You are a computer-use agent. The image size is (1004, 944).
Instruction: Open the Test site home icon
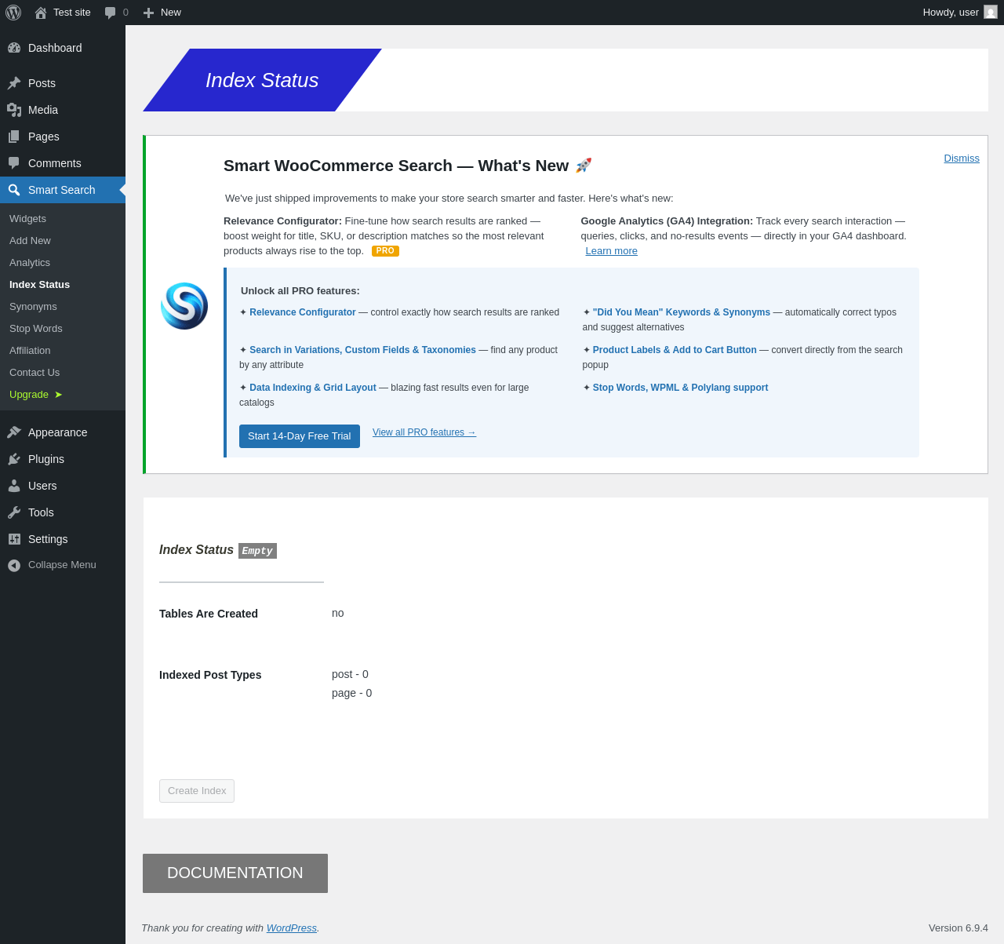pos(41,13)
